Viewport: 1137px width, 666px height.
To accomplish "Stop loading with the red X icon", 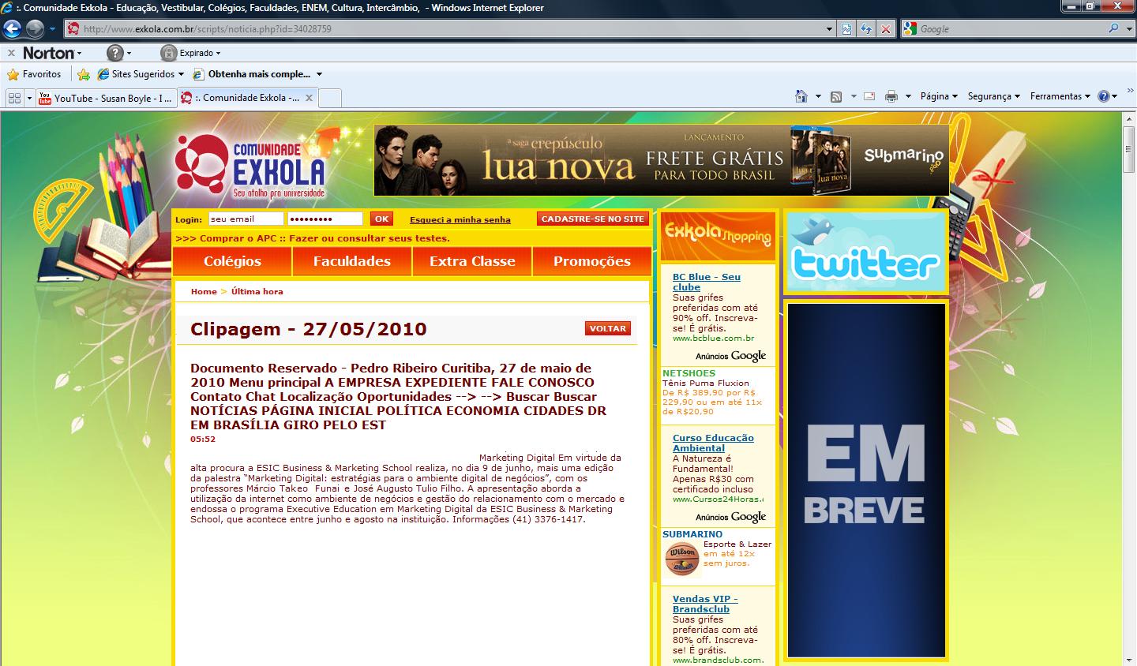I will 886,29.
